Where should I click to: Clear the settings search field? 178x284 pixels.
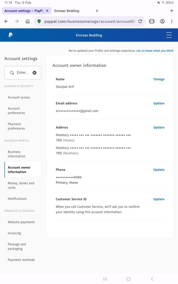[34, 73]
